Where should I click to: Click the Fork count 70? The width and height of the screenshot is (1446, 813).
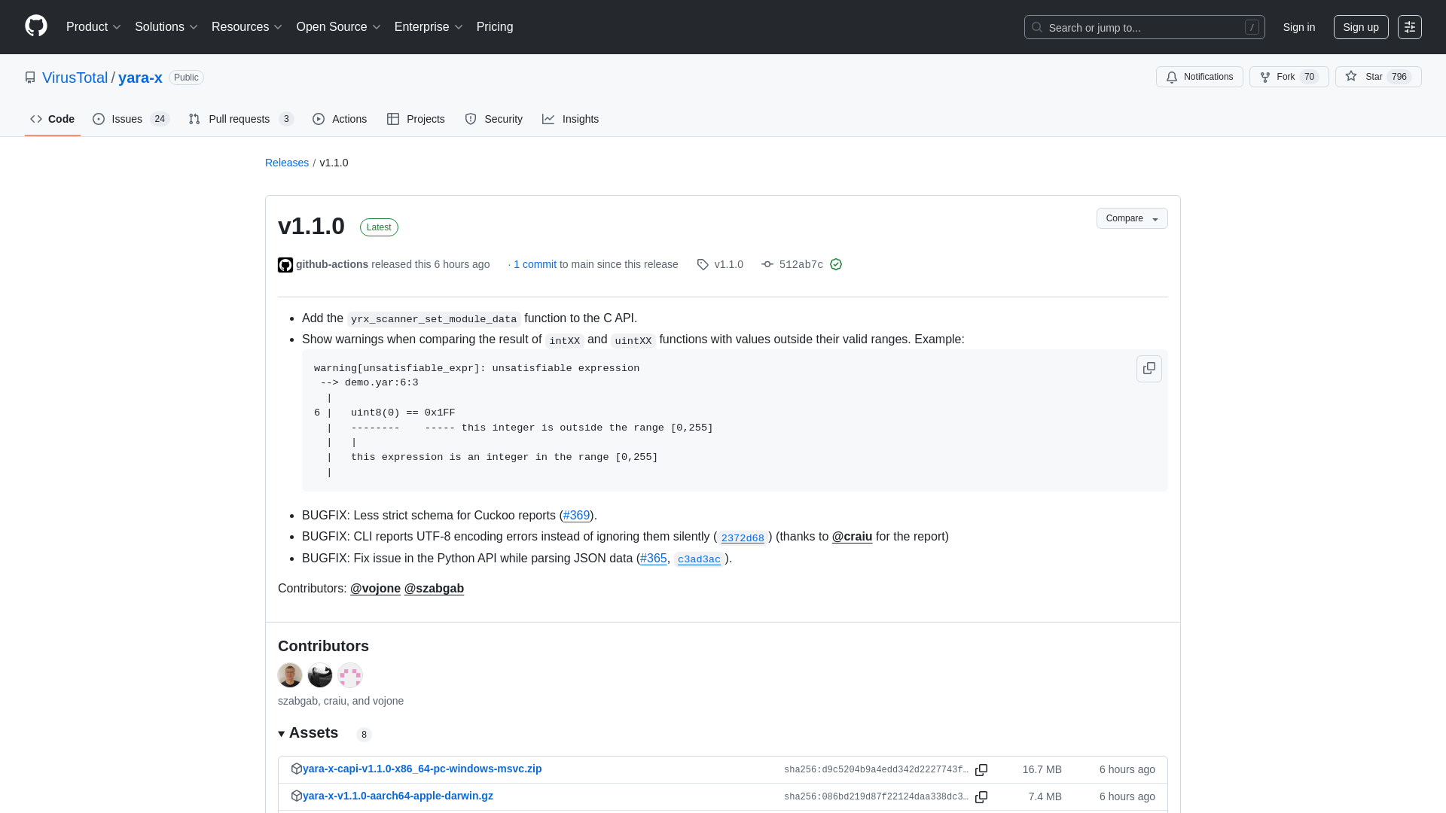[x=1309, y=77]
